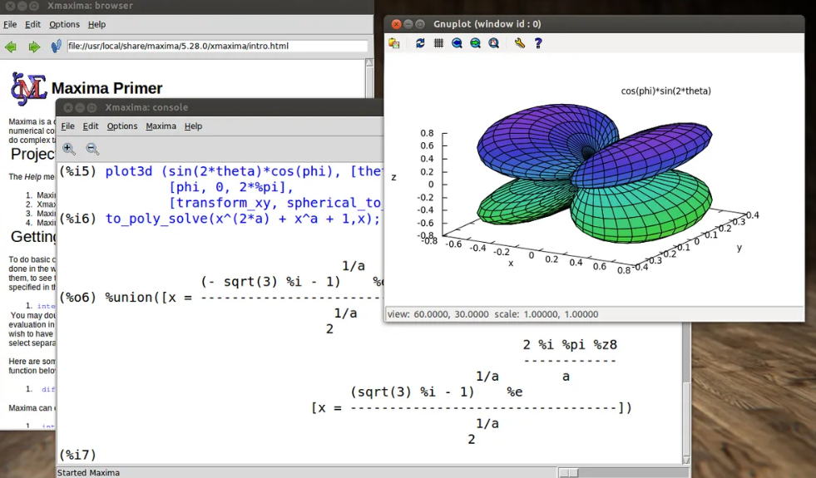
Task: Copy the Gnuplot plot to clipboard
Action: coord(394,43)
